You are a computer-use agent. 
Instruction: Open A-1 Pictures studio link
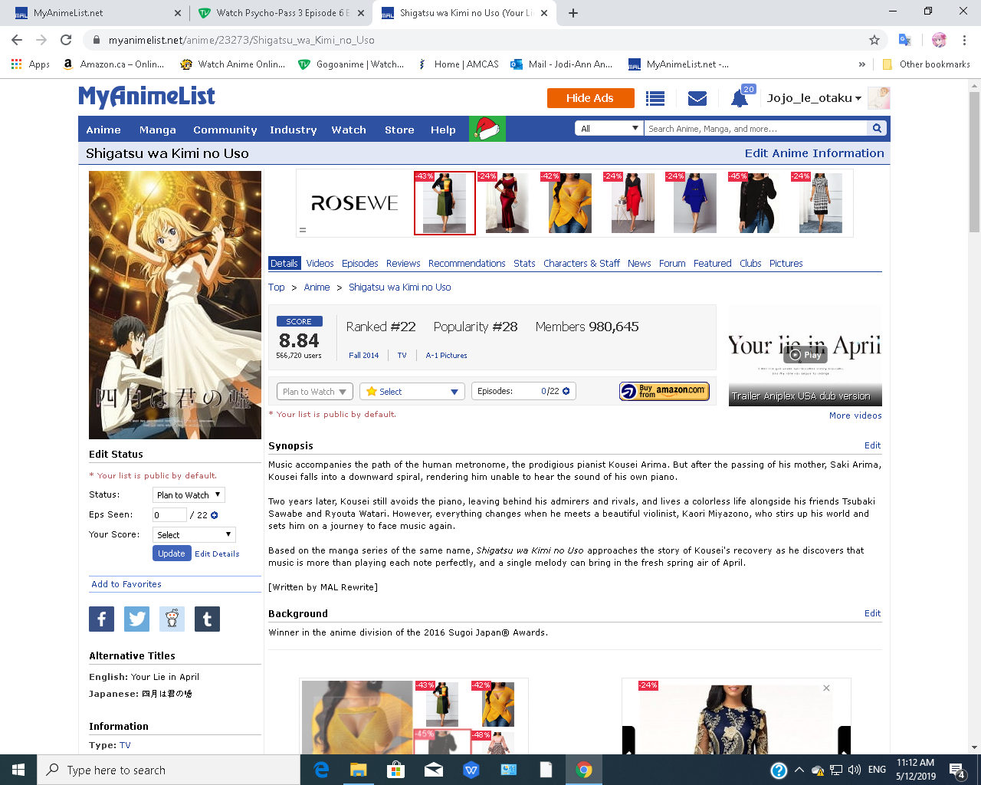(x=446, y=355)
